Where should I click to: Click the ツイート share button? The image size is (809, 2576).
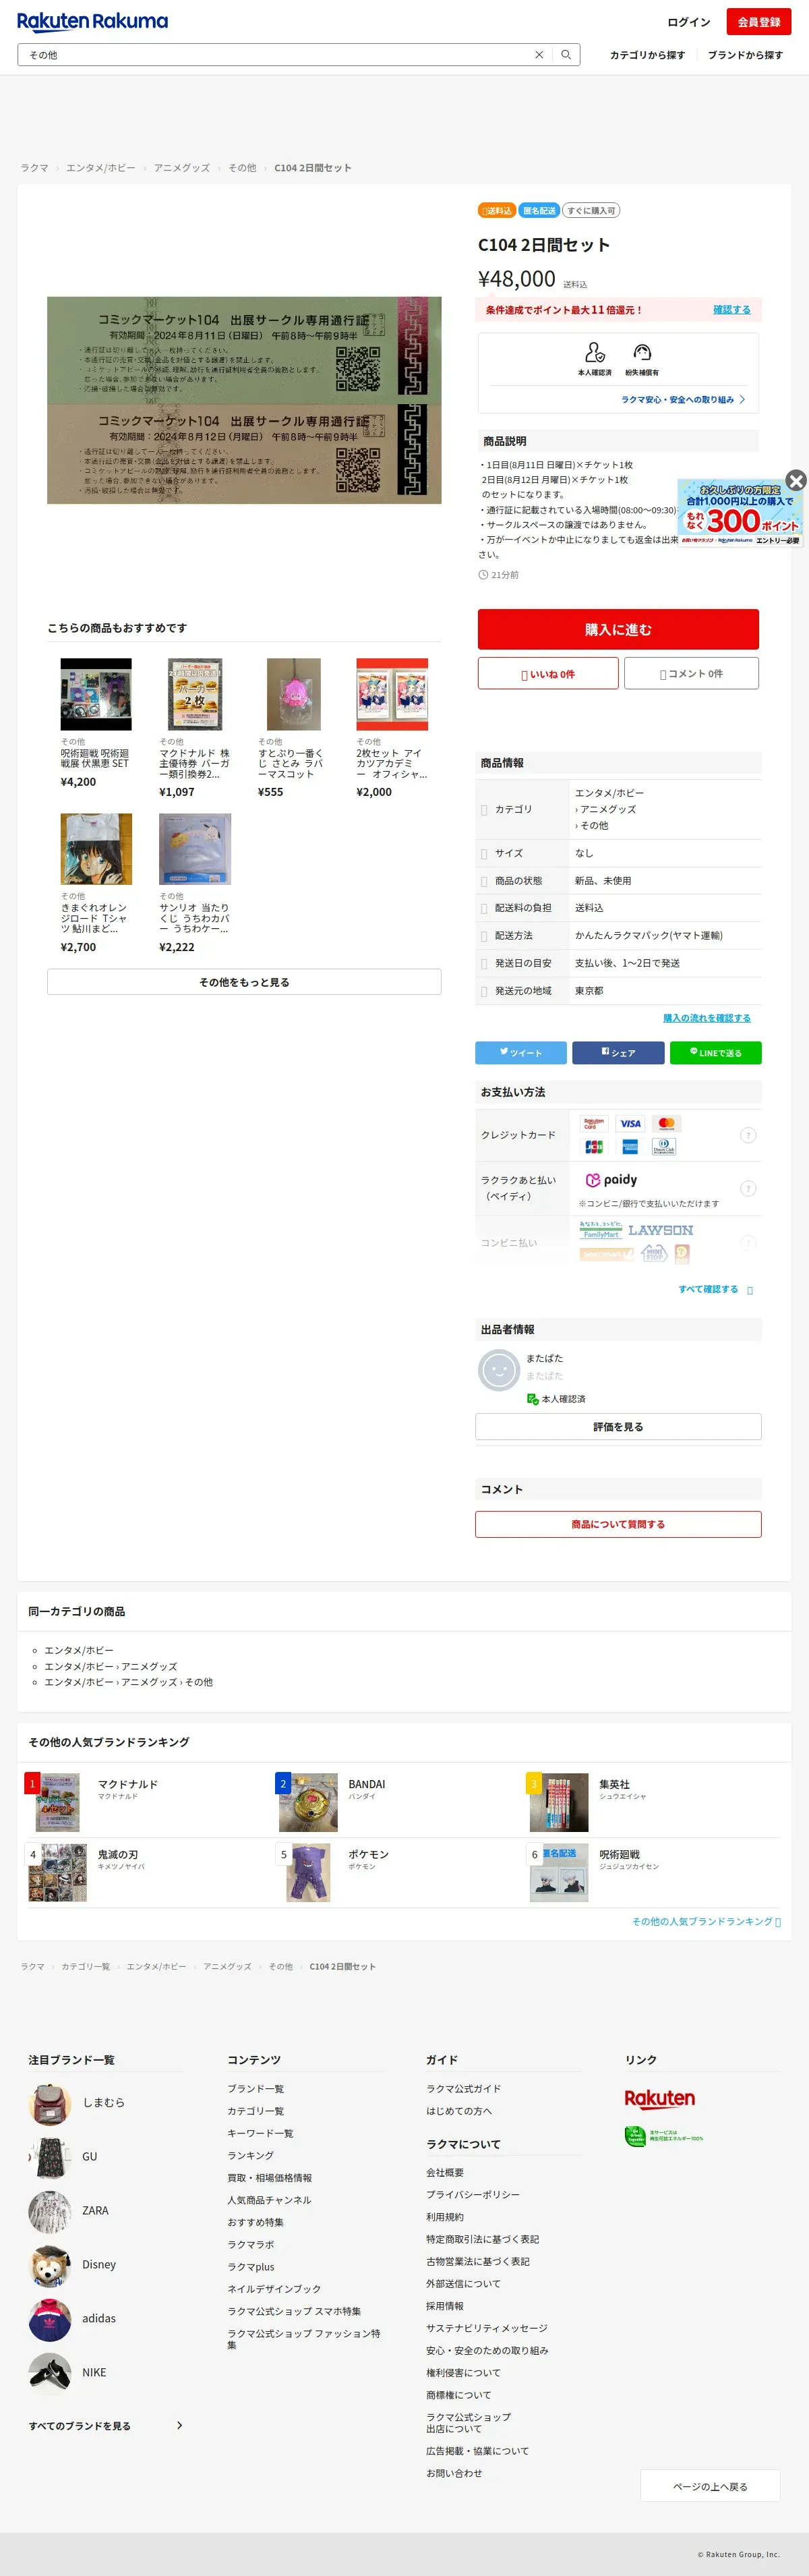tap(521, 1052)
